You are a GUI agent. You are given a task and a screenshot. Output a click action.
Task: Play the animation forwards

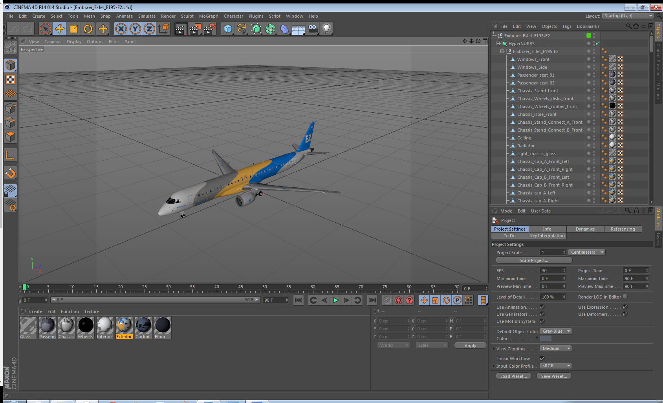pos(335,300)
